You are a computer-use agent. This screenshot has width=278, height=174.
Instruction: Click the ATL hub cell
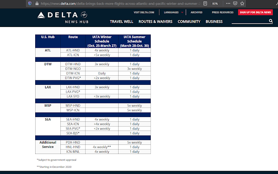coord(48,53)
